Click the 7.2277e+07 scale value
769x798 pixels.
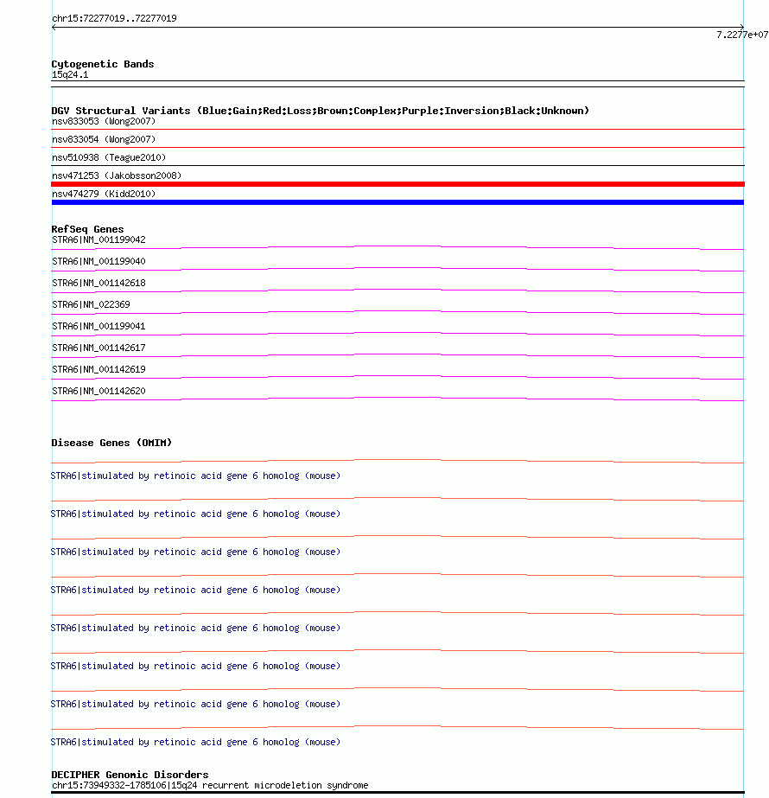pyautogui.click(x=742, y=35)
